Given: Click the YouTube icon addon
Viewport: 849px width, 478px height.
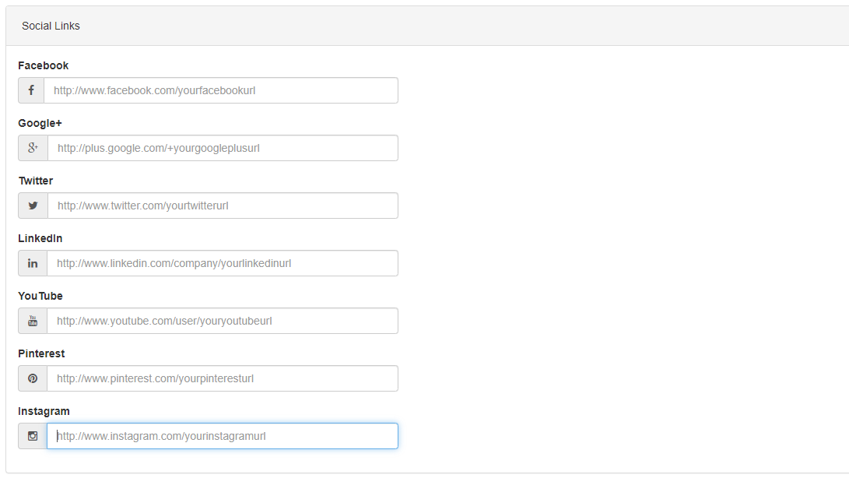Looking at the screenshot, I should click(x=33, y=321).
